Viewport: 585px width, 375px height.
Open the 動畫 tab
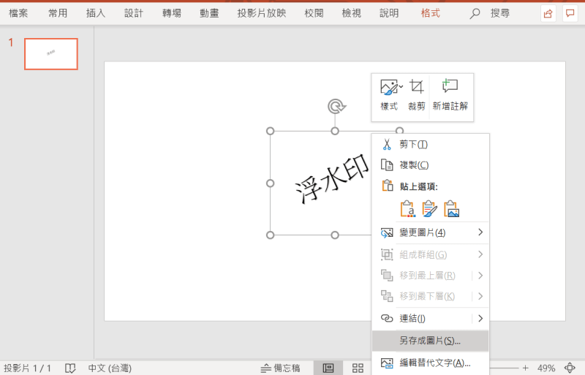click(209, 13)
